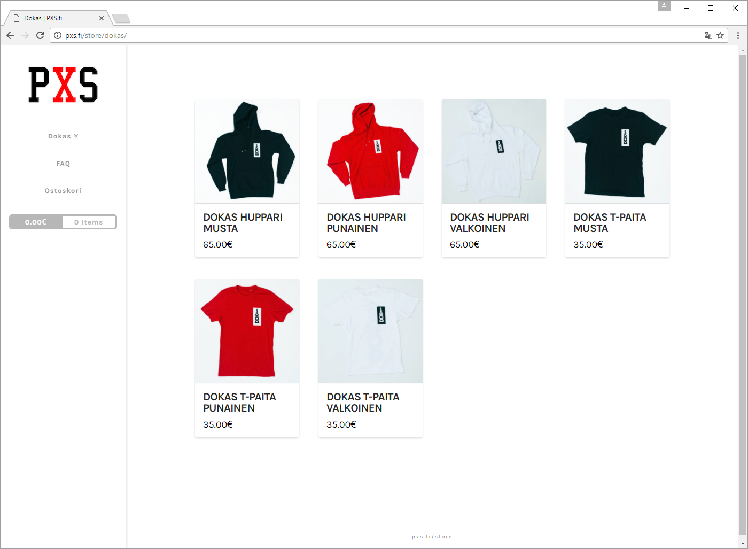Viewport: 748px width, 549px height.
Task: Open the pxs.fi/store footer link
Action: click(x=432, y=537)
